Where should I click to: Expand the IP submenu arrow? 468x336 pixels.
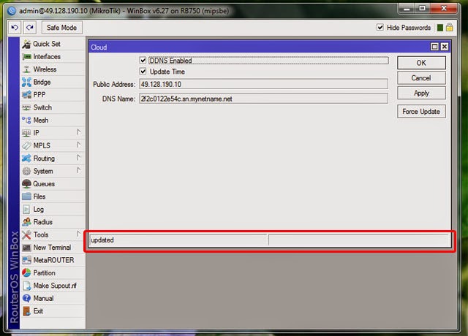(x=78, y=131)
